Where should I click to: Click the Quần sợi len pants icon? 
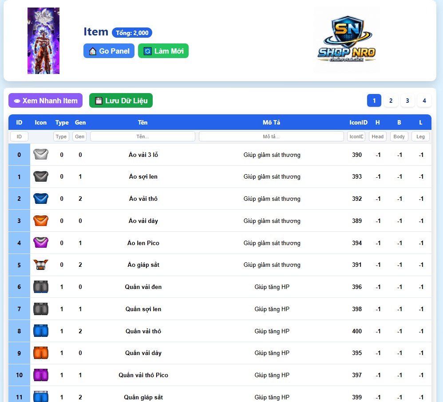click(41, 308)
